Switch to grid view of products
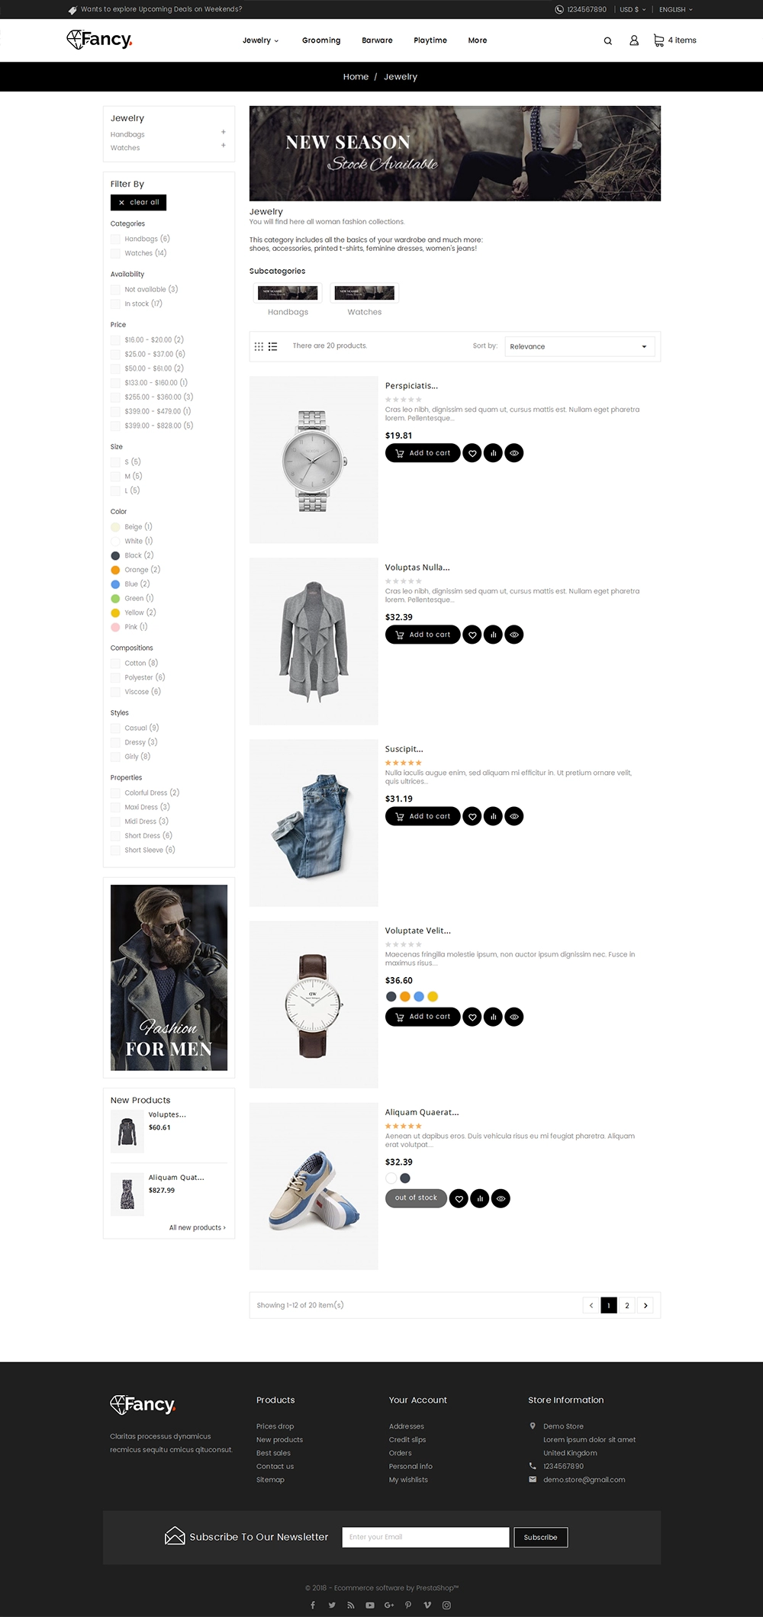This screenshot has height=1617, width=763. click(259, 346)
